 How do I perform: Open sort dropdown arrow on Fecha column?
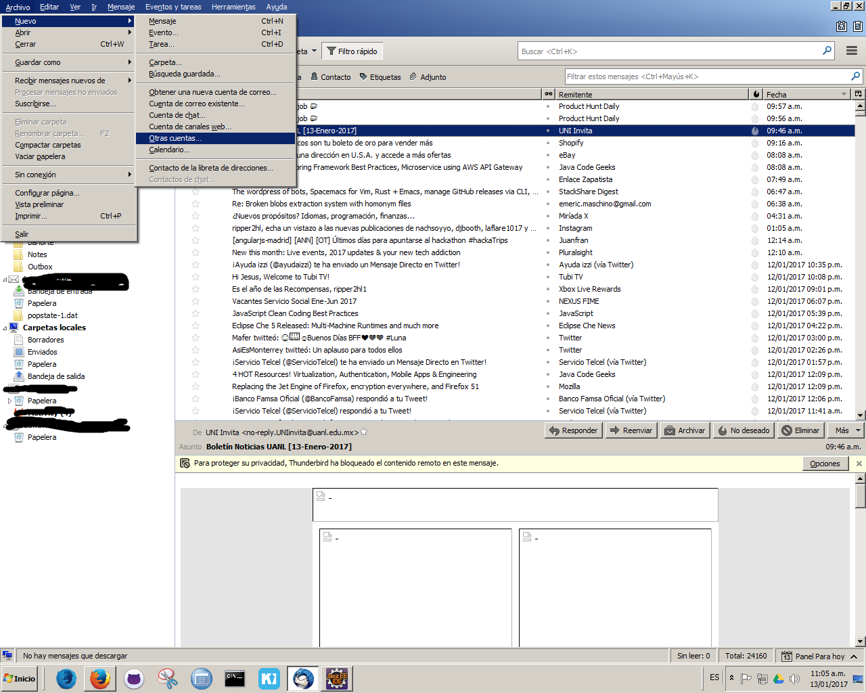pos(844,94)
